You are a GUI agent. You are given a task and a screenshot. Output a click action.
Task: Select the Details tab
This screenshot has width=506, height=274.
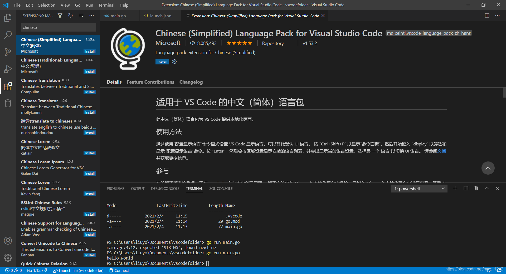[114, 82]
